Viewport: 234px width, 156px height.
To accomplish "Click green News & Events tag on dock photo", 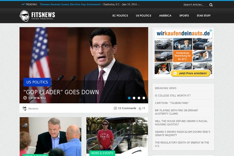I will click(102, 153).
